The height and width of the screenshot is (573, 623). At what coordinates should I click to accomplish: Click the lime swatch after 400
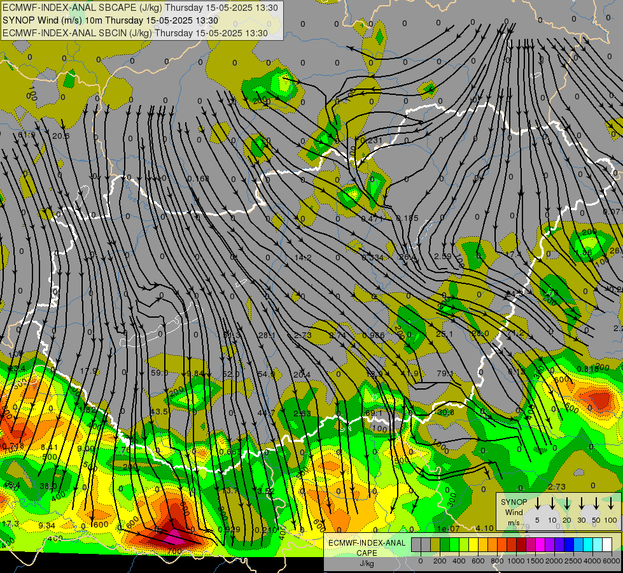coord(464,545)
